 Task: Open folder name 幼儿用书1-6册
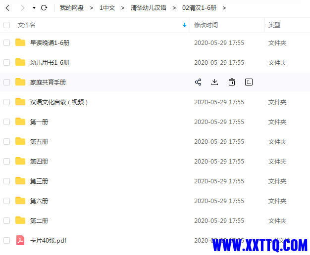[50, 62]
